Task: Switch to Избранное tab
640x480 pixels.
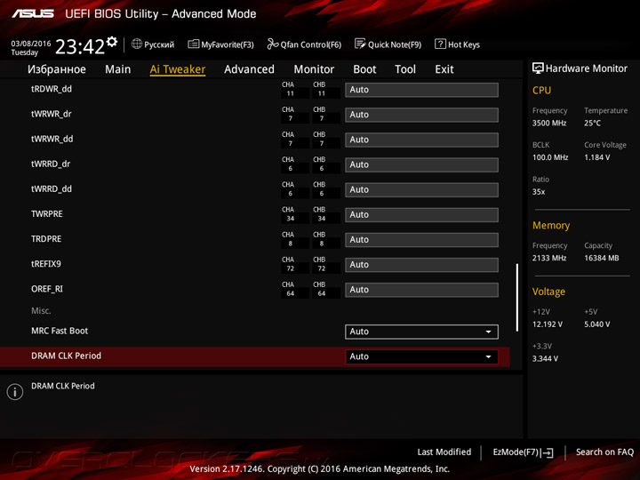Action: [57, 69]
